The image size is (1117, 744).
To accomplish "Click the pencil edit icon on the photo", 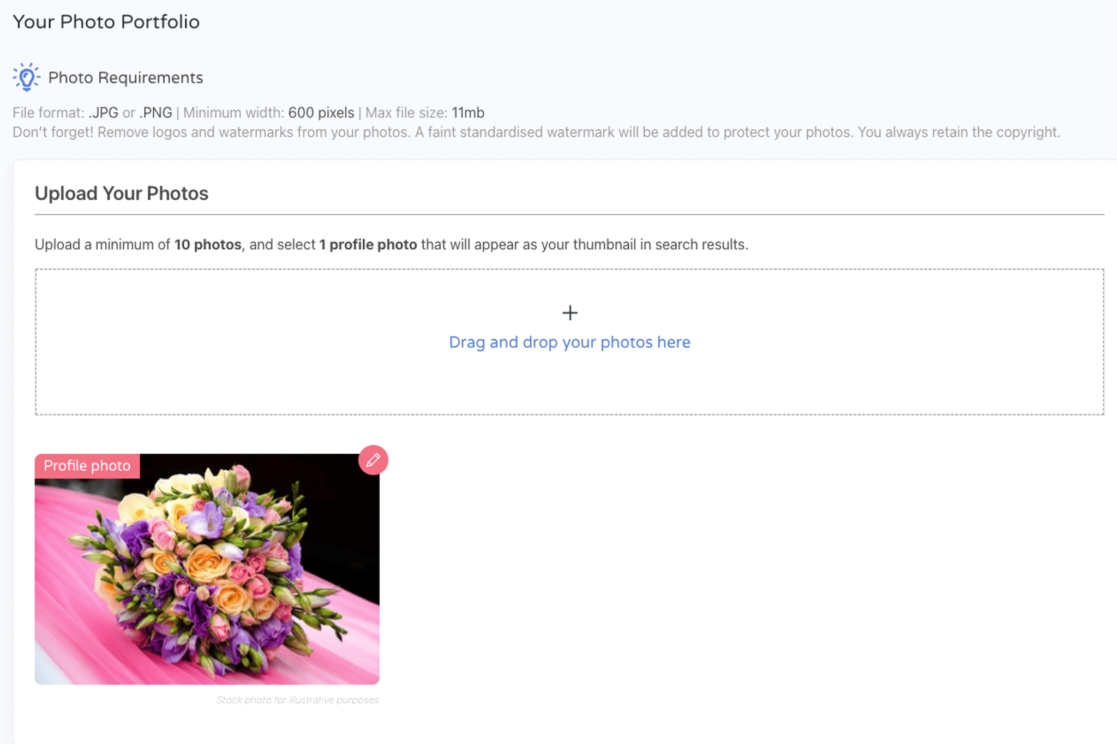I will 373,460.
